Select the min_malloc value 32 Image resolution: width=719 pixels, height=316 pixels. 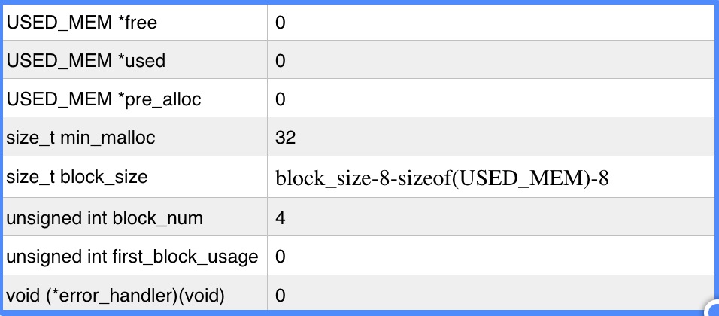point(286,138)
